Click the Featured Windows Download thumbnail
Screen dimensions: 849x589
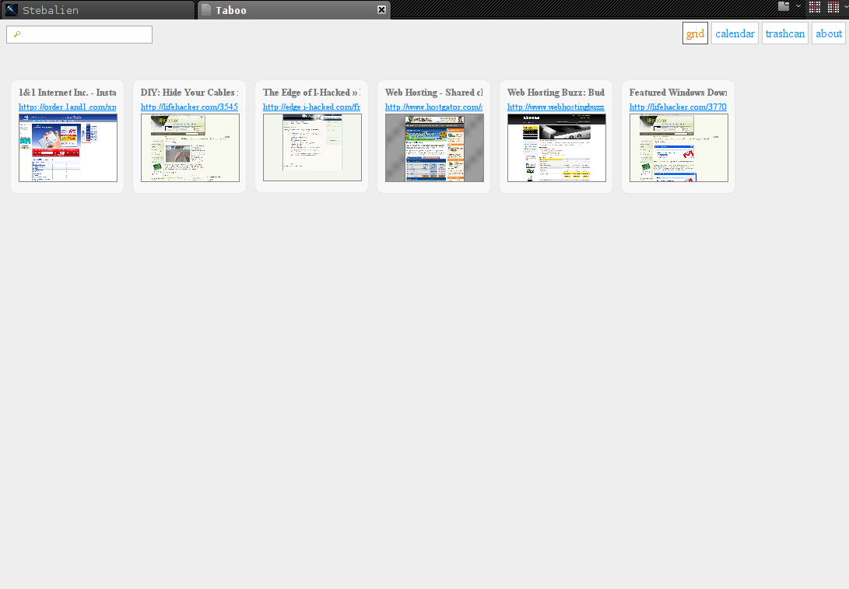click(679, 148)
